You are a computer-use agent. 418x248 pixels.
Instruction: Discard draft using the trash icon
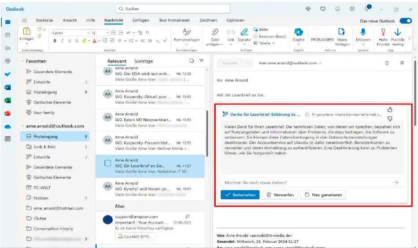(x=387, y=63)
